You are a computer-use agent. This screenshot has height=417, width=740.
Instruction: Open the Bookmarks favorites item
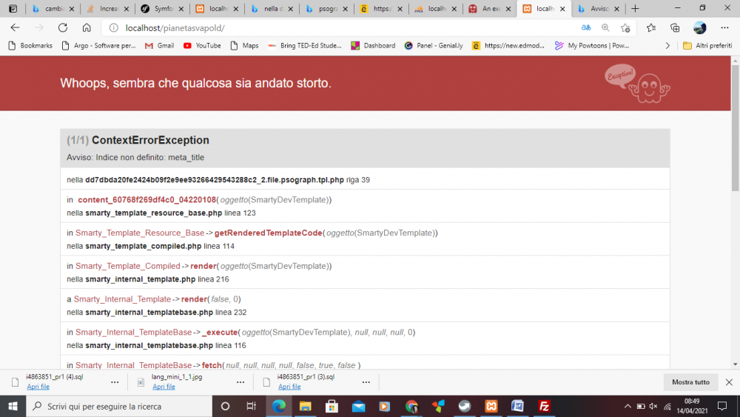30,46
